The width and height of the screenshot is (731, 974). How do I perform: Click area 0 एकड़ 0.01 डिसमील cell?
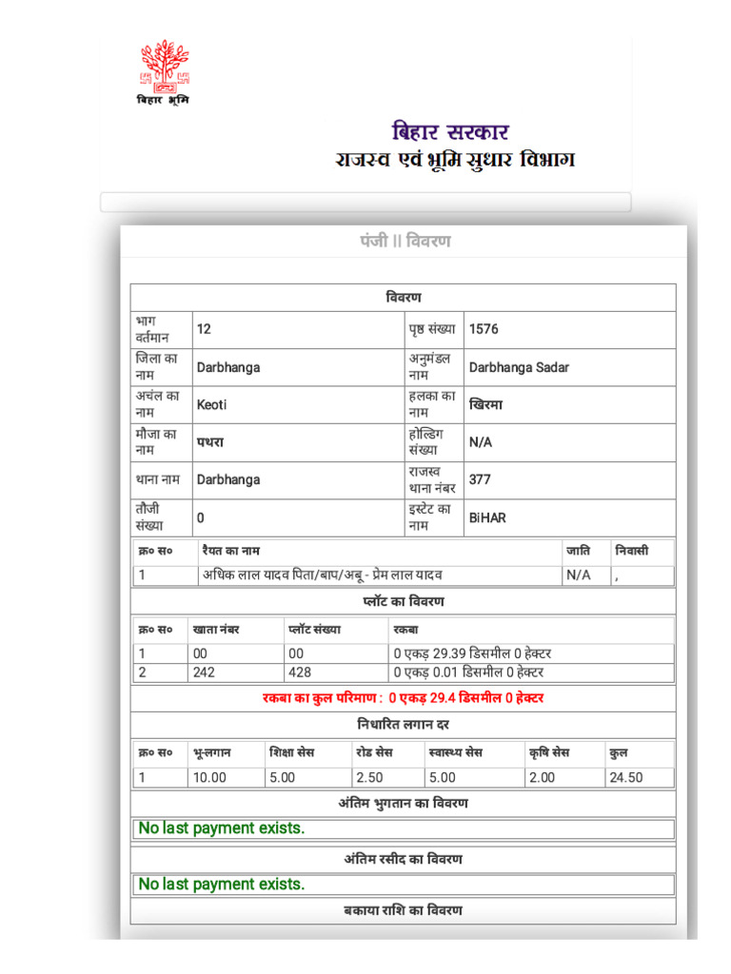click(x=468, y=672)
